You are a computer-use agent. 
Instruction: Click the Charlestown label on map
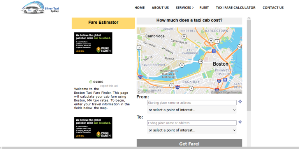click(x=215, y=31)
